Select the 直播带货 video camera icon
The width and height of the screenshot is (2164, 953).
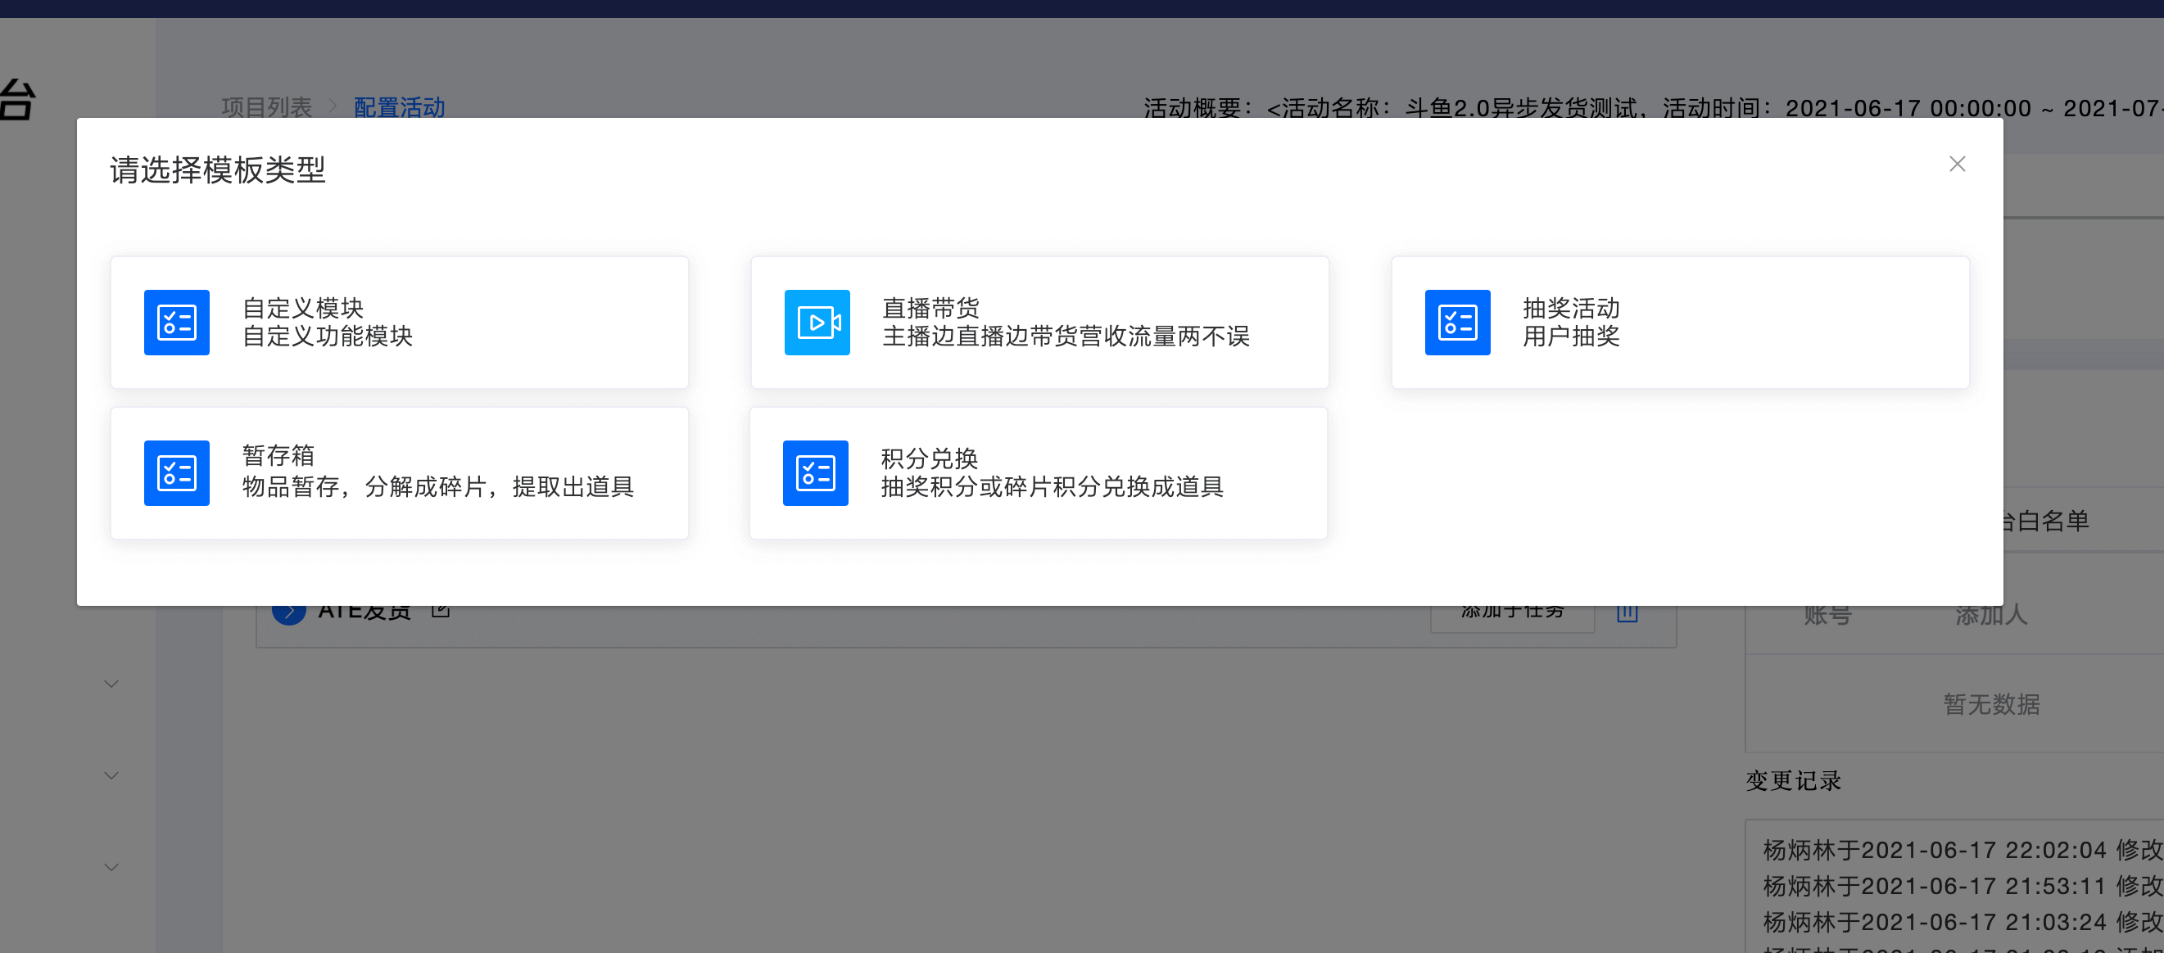[817, 323]
